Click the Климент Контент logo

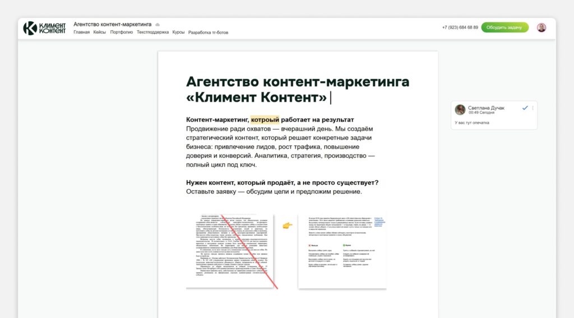[44, 28]
